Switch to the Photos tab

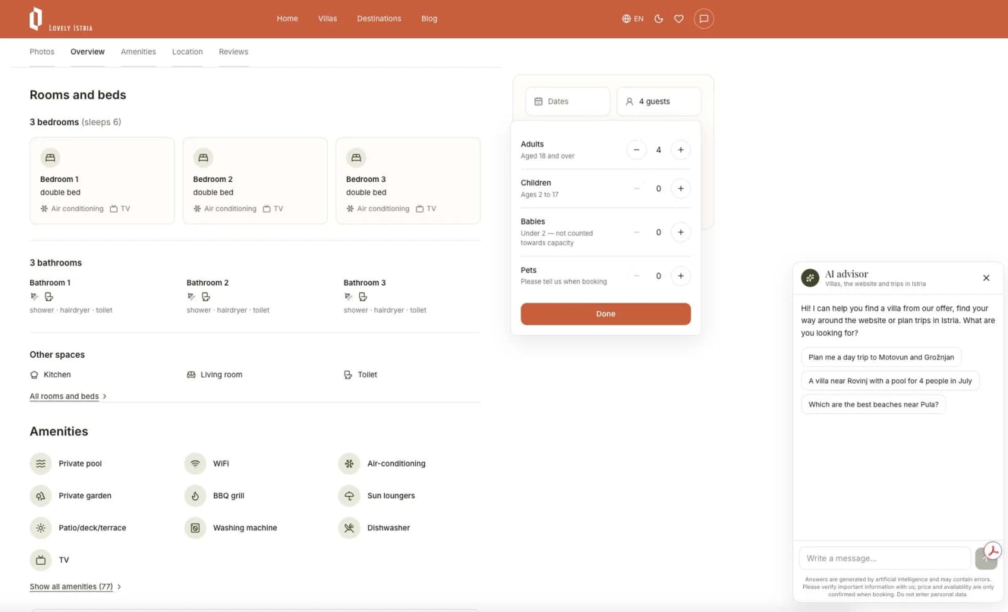[42, 52]
